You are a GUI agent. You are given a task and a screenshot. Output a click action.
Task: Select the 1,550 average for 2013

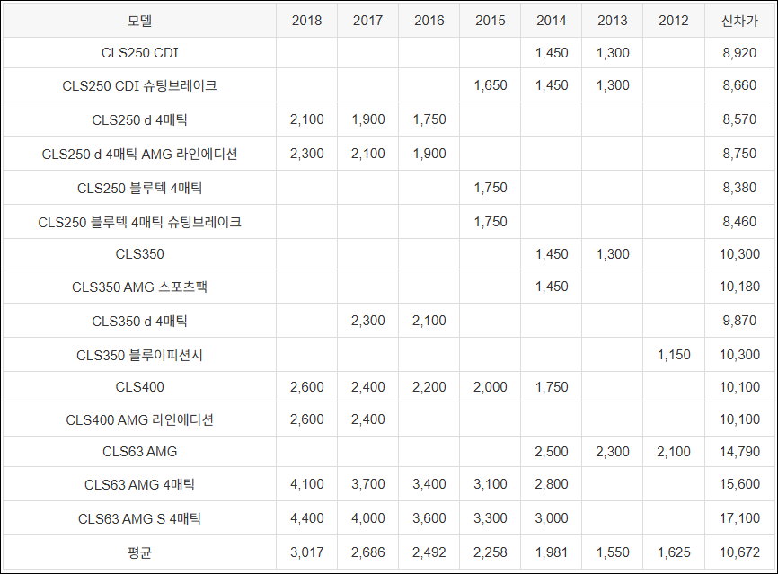click(x=613, y=552)
